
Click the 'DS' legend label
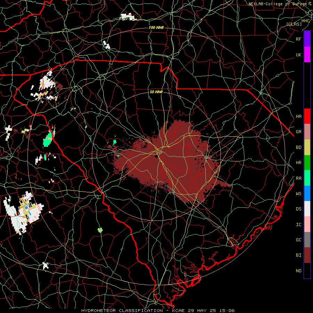[298, 209]
